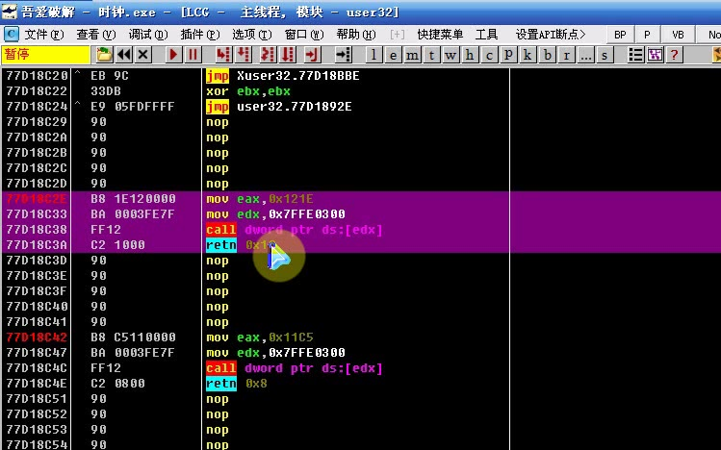Run the program with red play icon
The width and height of the screenshot is (721, 450).
click(174, 54)
